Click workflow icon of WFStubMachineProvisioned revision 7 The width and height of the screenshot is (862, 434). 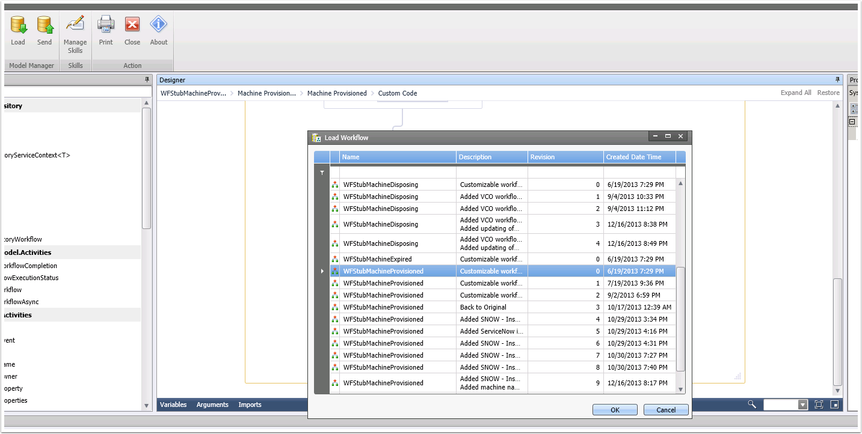pos(335,355)
